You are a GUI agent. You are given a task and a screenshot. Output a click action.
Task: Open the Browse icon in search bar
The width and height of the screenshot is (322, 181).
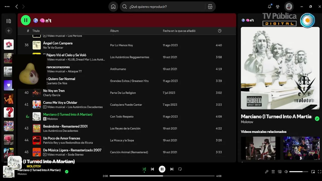(210, 7)
